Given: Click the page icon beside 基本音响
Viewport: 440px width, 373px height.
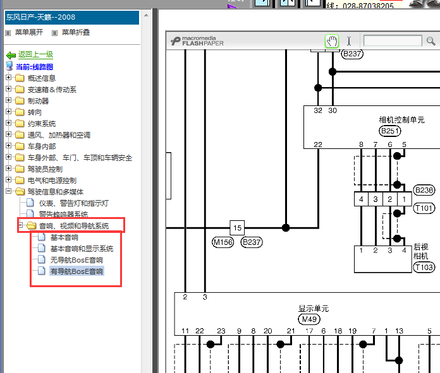Looking at the screenshot, I should point(42,237).
